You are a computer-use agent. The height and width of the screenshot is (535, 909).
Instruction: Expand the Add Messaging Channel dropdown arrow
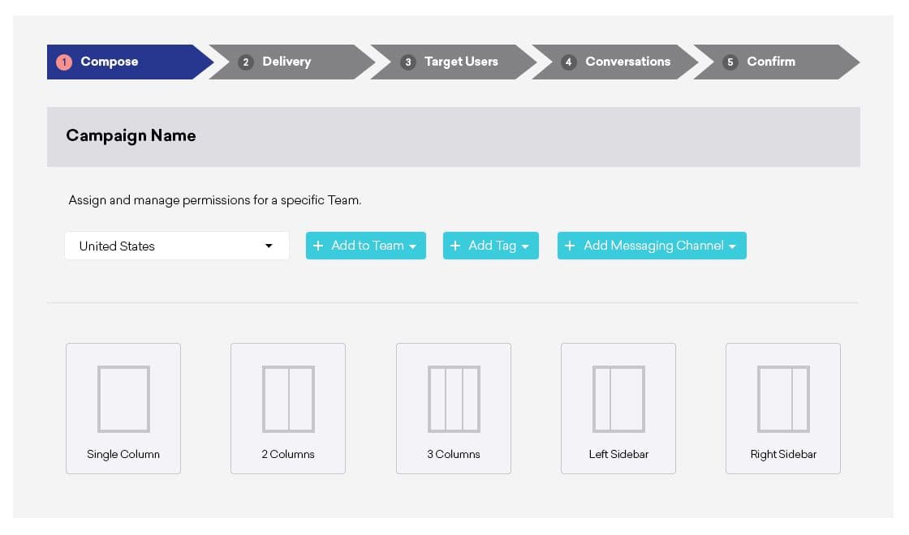pyautogui.click(x=733, y=246)
